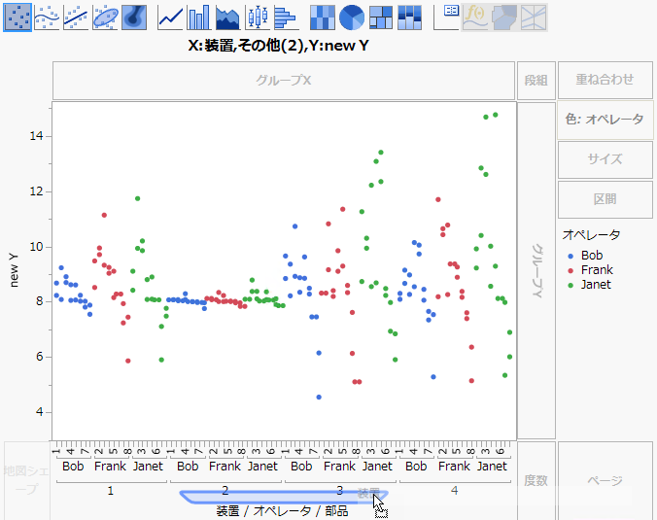Click the 重ね合わせ overlay drop zone
Image resolution: width=657 pixels, height=520 pixels.
605,80
